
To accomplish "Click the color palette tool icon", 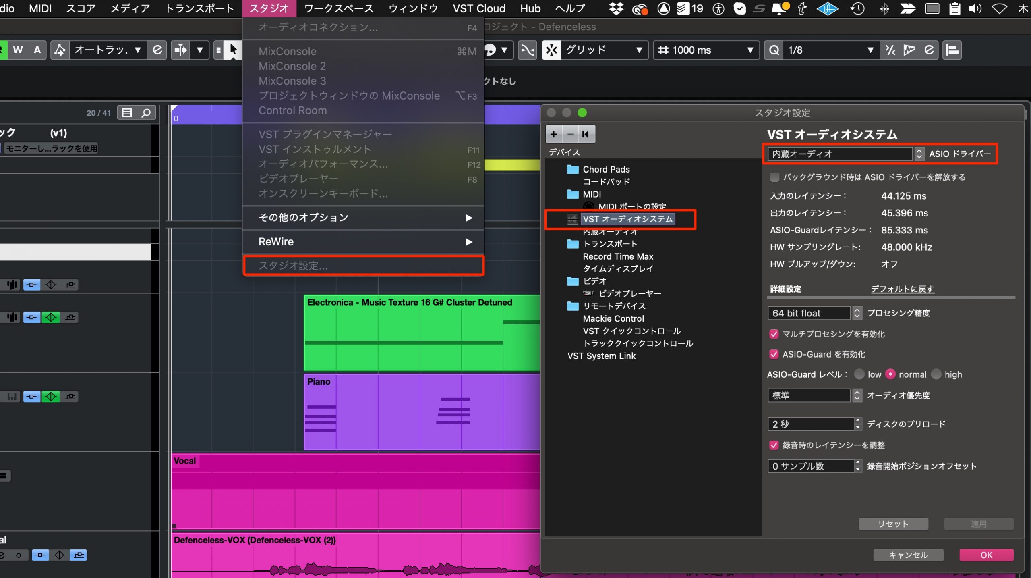I will coord(490,50).
